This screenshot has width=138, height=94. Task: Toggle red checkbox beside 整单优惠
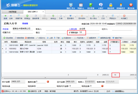48,82
